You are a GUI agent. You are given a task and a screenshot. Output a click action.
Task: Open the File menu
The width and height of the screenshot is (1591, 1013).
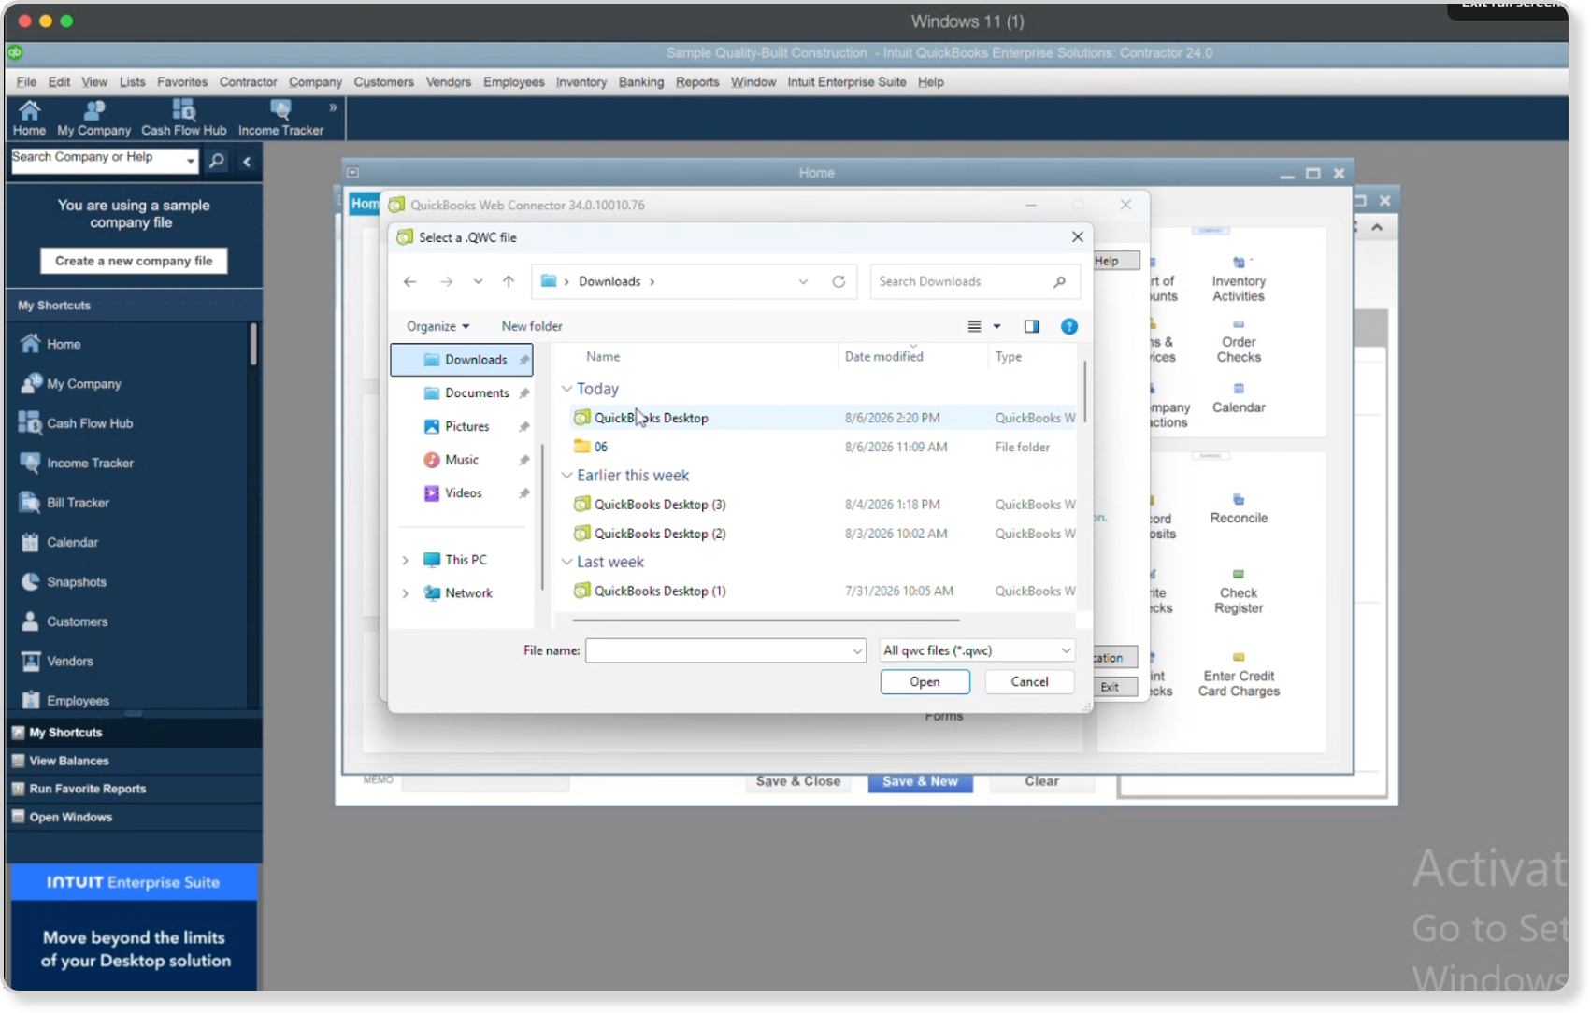coord(26,82)
